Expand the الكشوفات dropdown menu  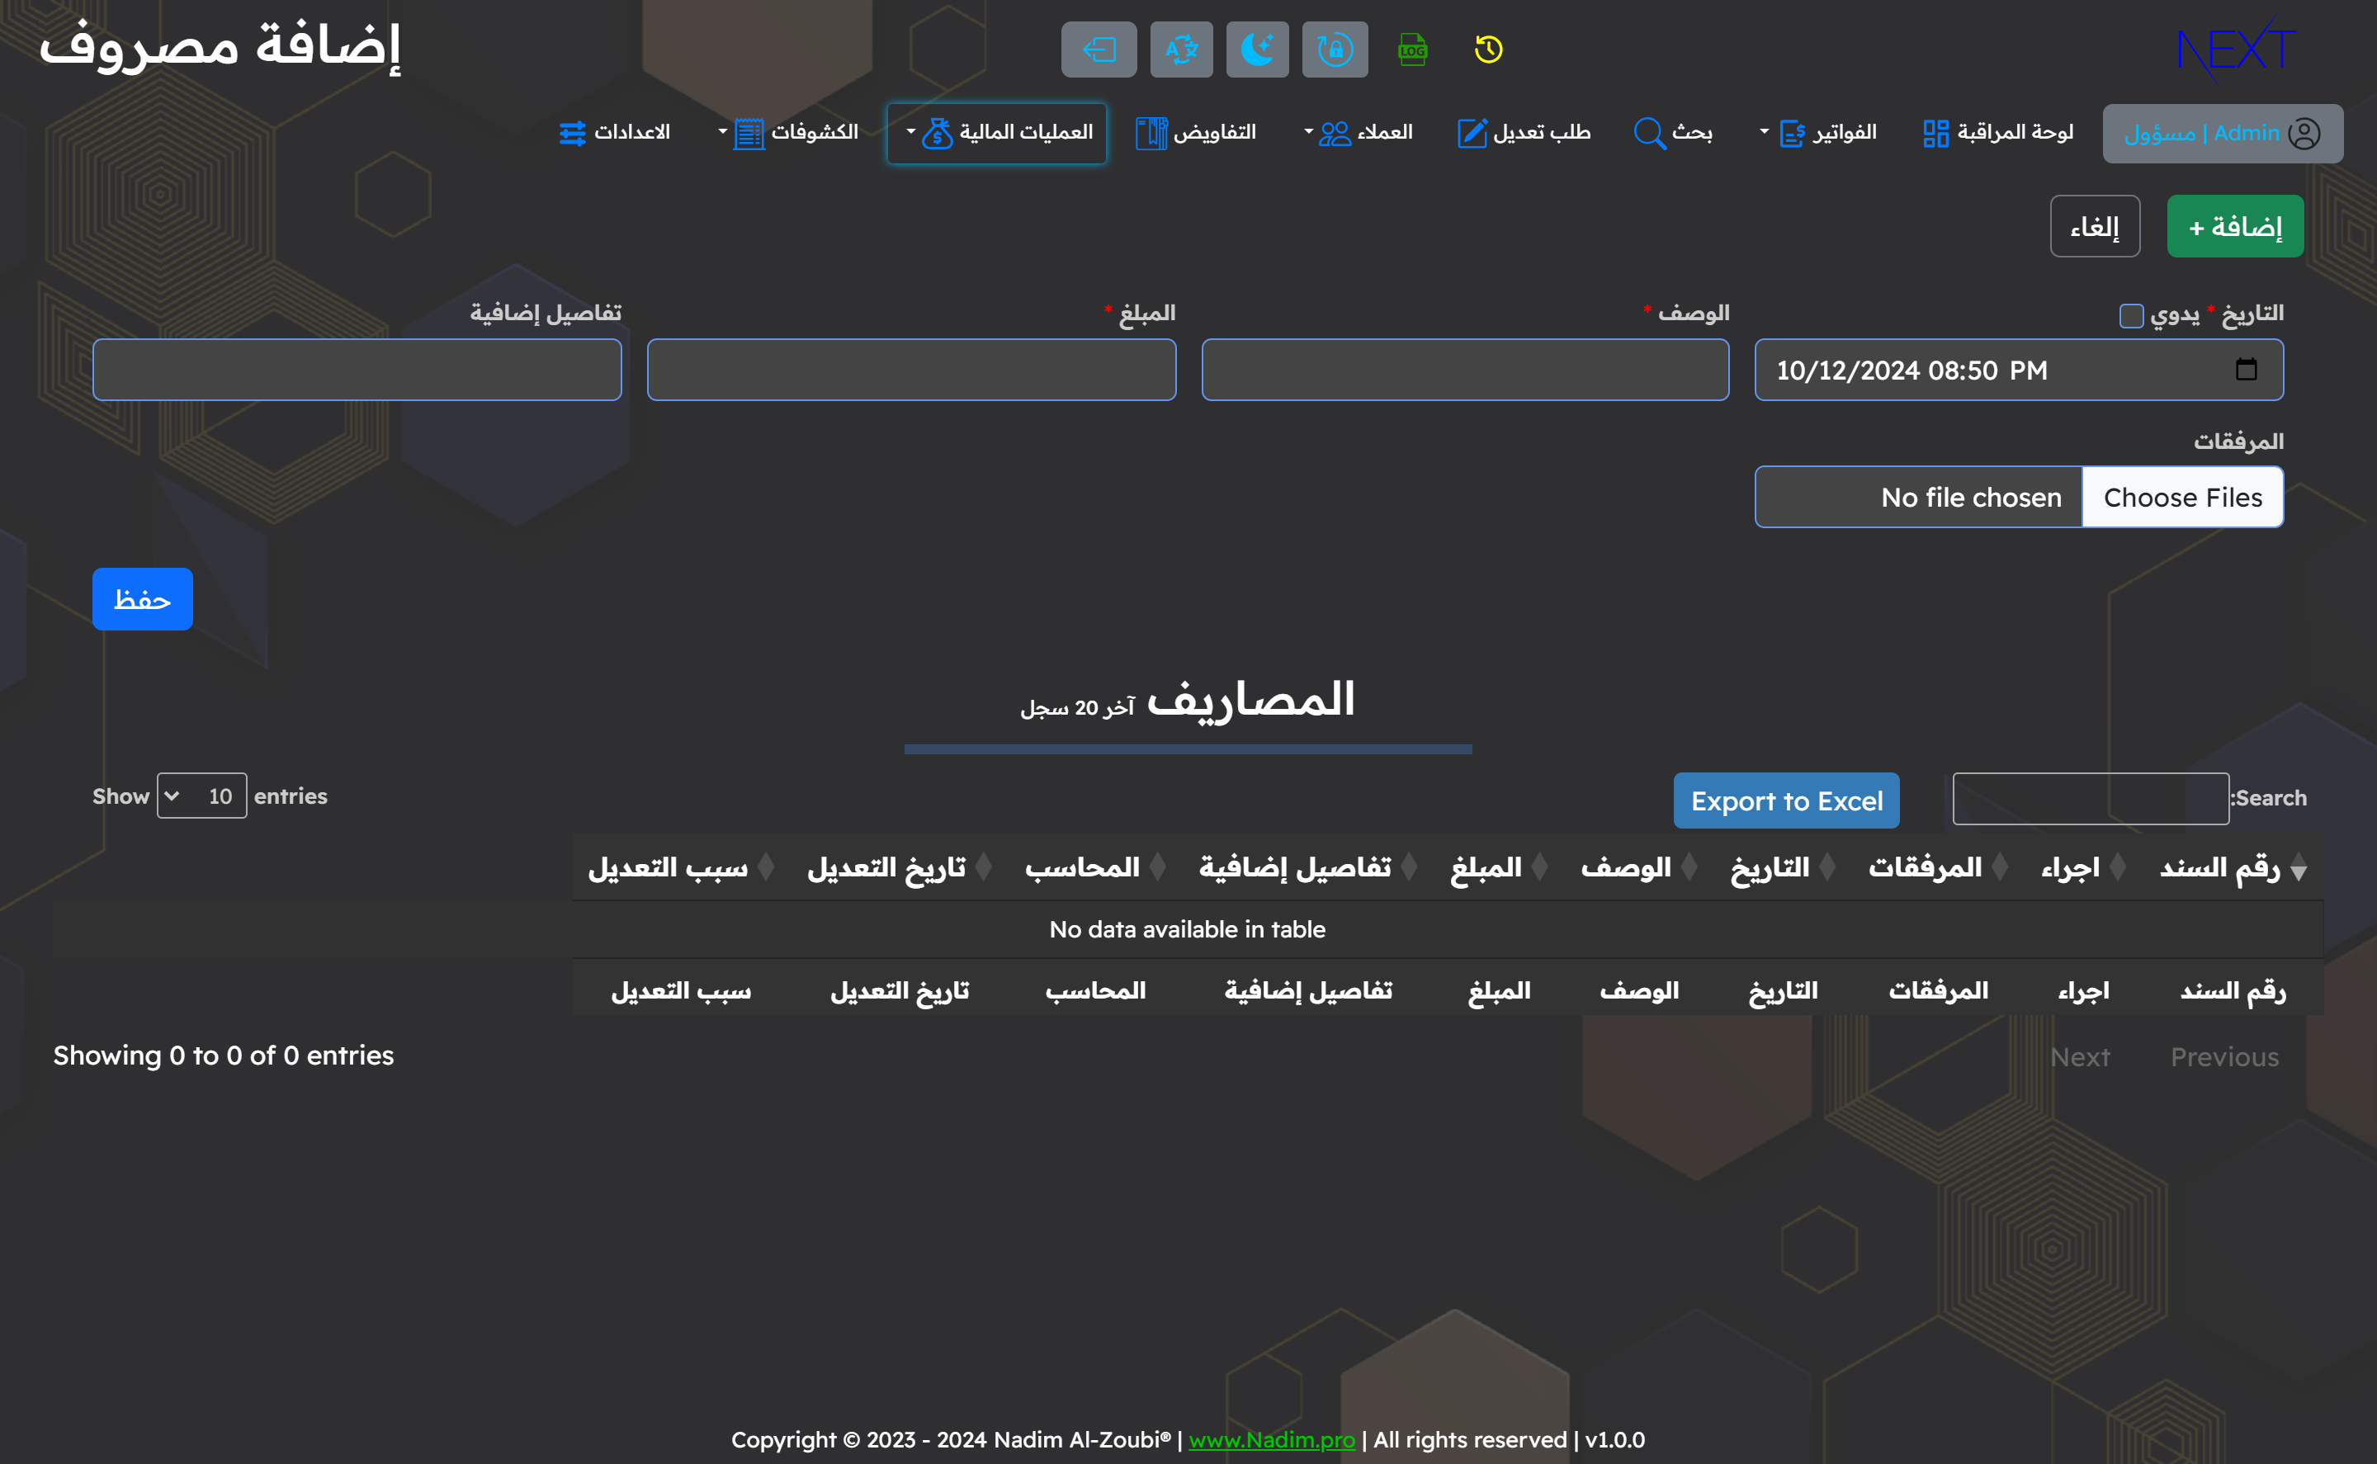coord(789,133)
